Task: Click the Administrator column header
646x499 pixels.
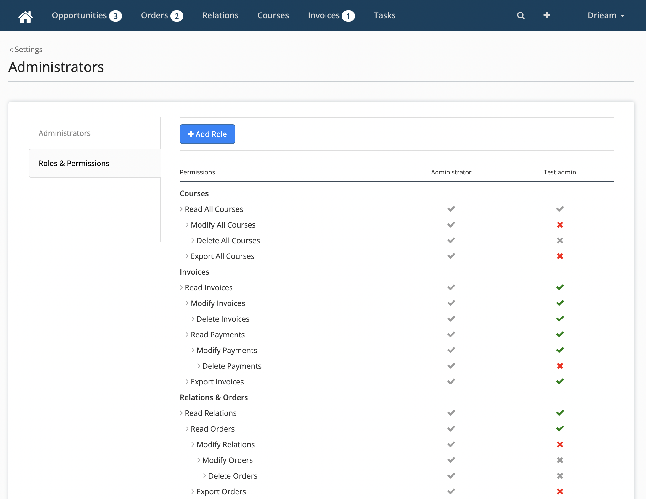Action: (451, 172)
